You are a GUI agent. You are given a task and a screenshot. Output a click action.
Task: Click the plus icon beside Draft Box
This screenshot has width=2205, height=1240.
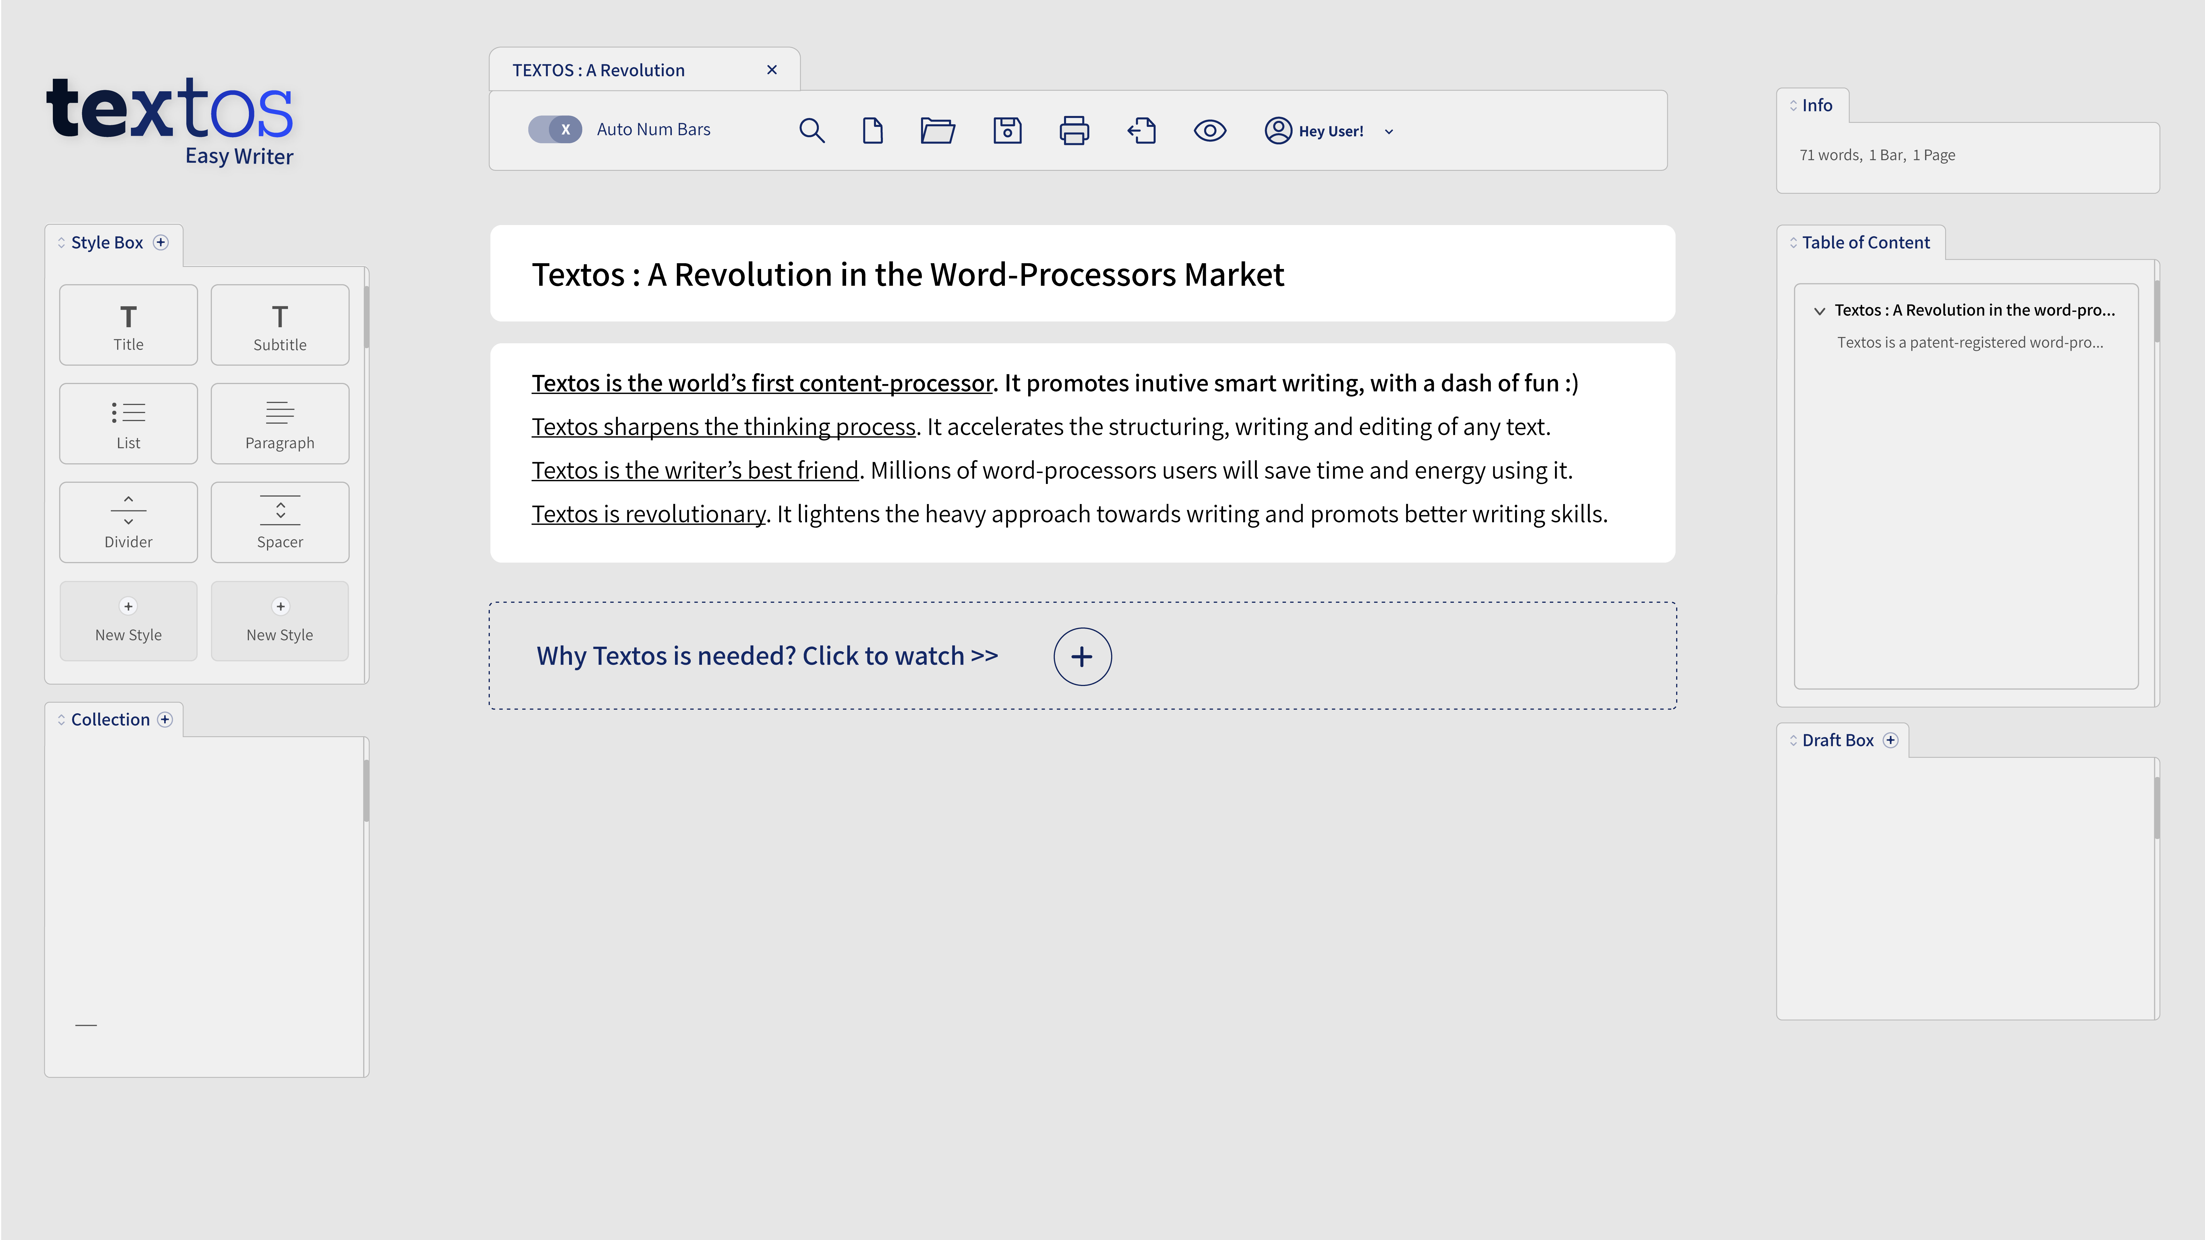tap(1891, 740)
